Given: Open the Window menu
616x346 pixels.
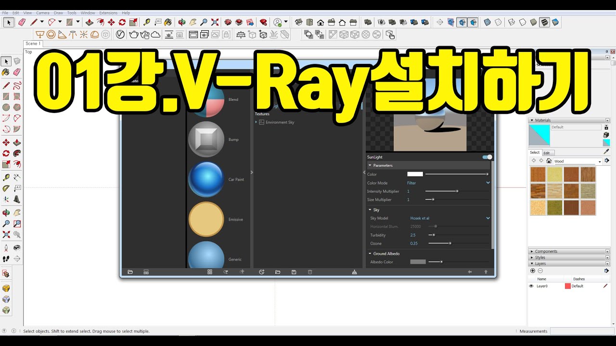Looking at the screenshot, I should pyautogui.click(x=88, y=13).
